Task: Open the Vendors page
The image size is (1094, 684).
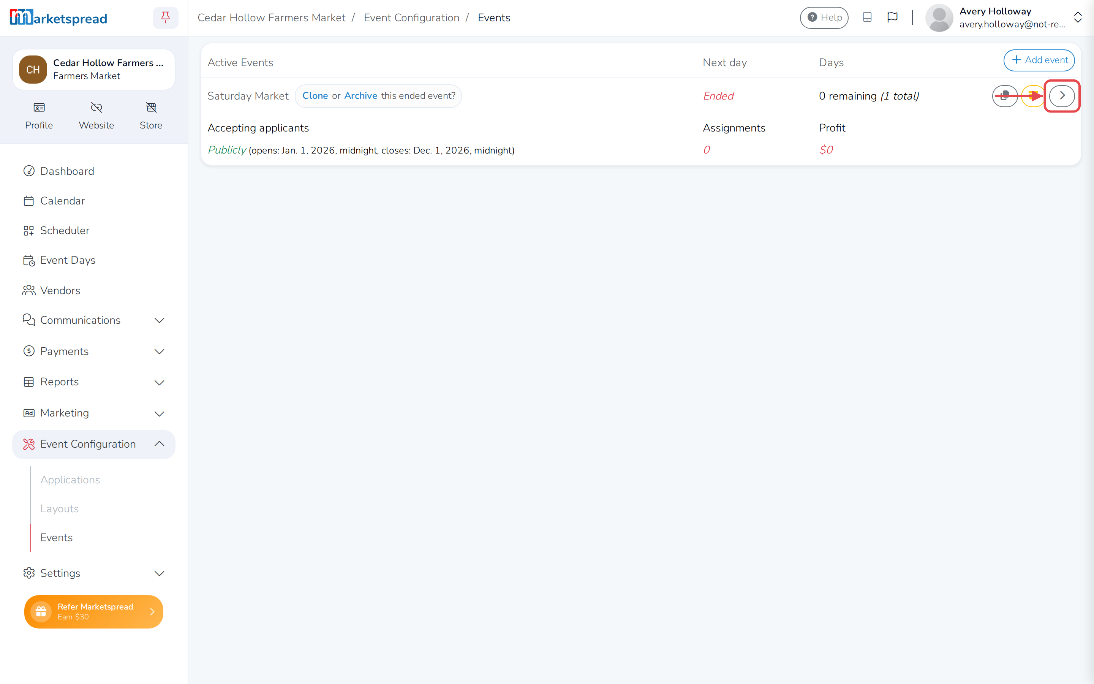Action: (93, 290)
